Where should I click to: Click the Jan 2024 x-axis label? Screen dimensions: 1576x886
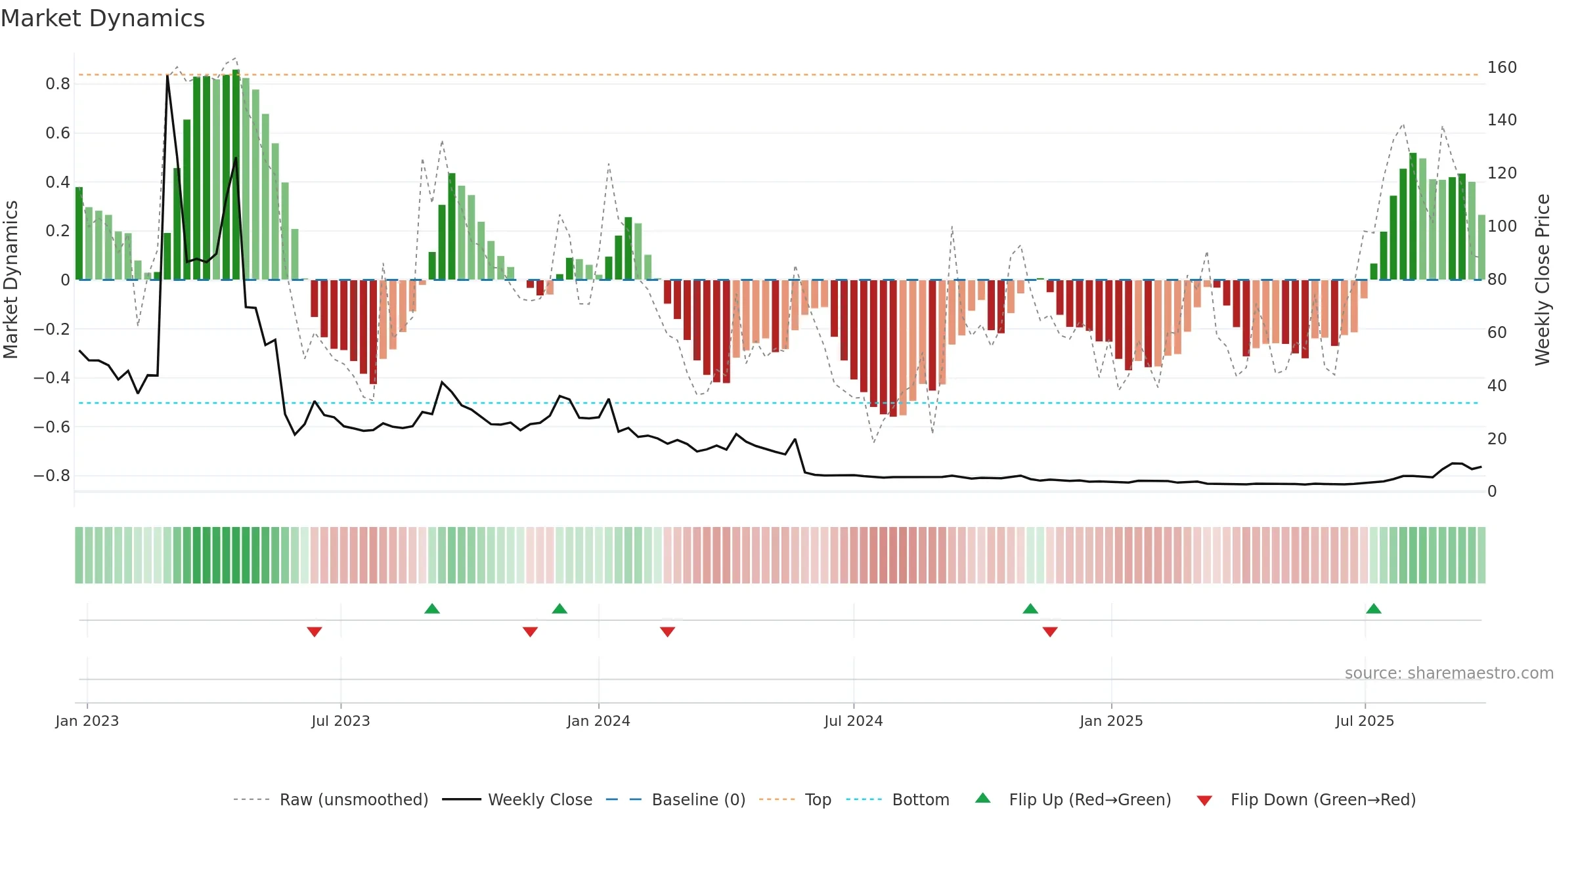[x=599, y=721]
